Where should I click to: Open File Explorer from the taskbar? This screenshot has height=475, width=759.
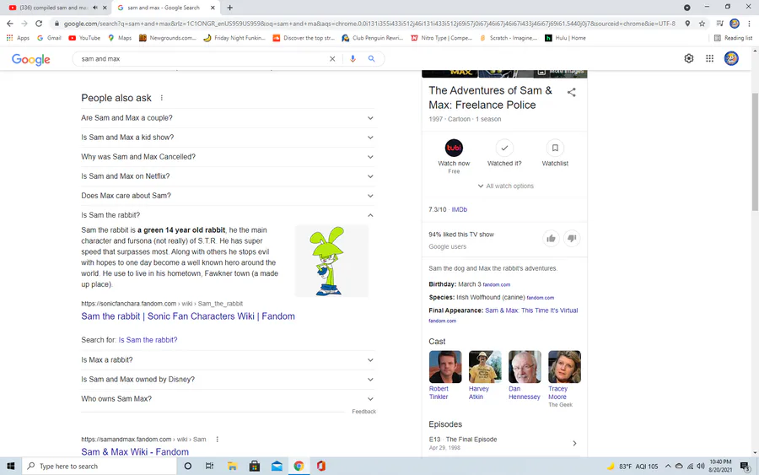coord(232,466)
